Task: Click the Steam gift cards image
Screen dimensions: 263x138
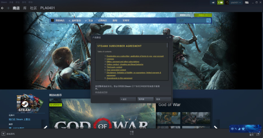Action: 30,103
